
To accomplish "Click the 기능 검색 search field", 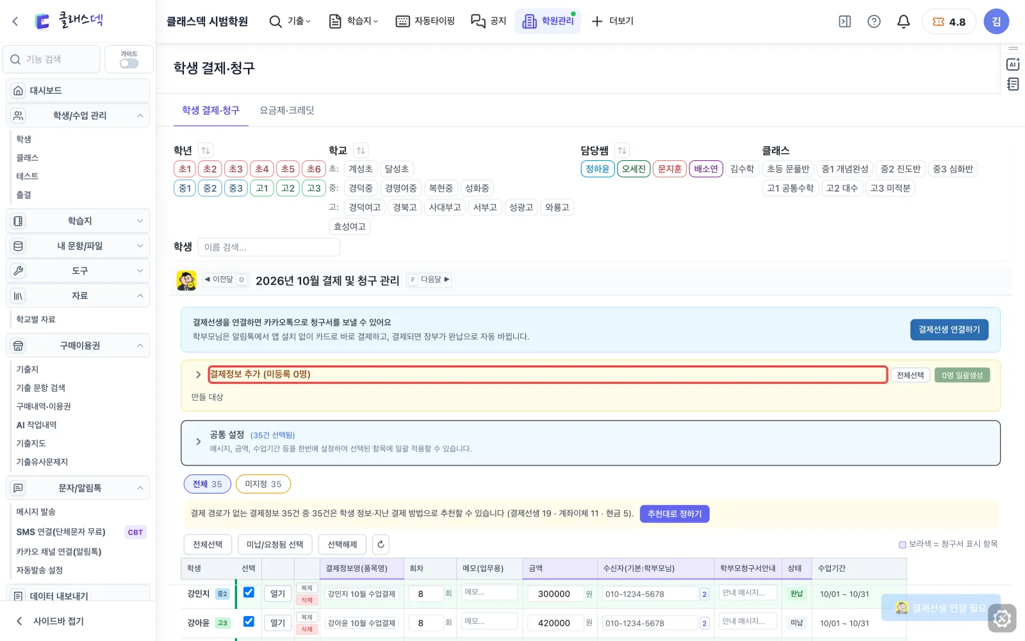I will click(52, 59).
